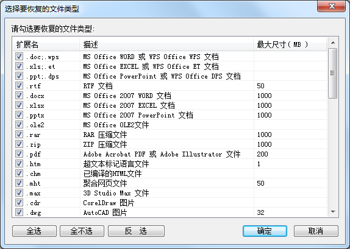This screenshot has width=350, height=249.
Task: Click the scrollbar up arrow
Action: [333, 43]
